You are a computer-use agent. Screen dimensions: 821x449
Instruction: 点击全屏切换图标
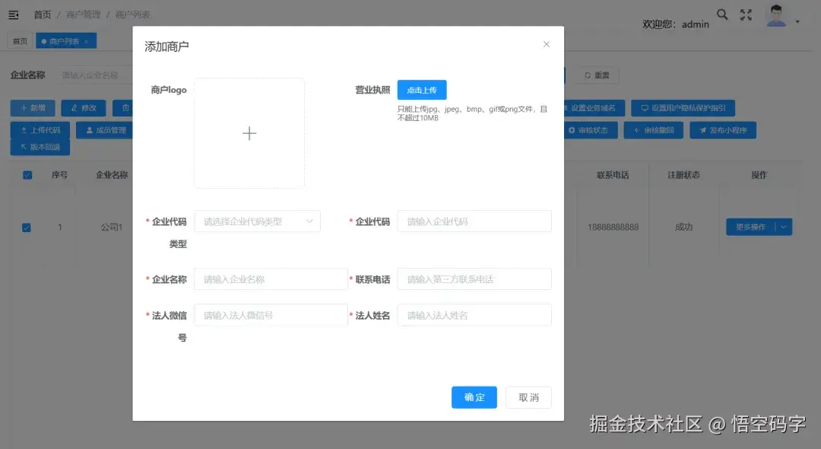746,14
